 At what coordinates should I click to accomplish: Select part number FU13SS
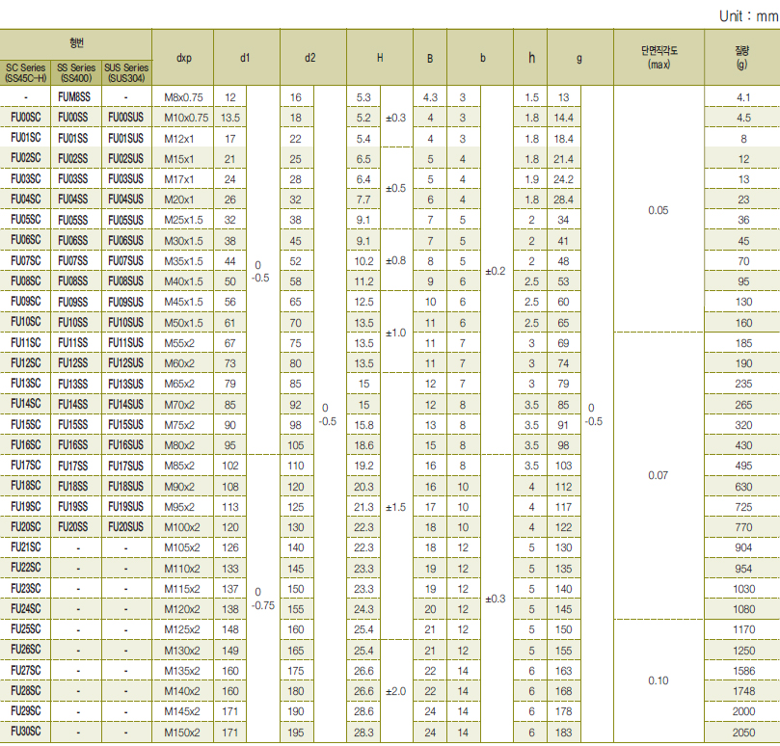(73, 384)
